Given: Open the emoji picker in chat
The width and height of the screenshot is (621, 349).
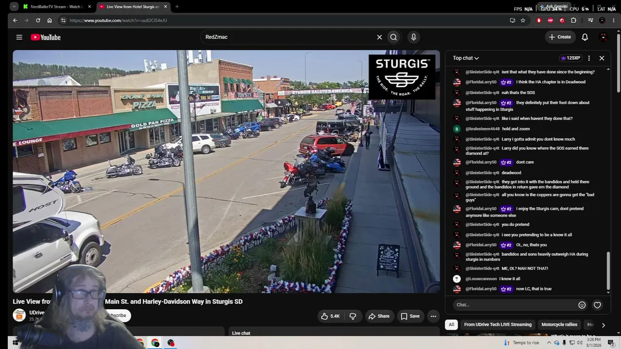Looking at the screenshot, I should pos(582,305).
